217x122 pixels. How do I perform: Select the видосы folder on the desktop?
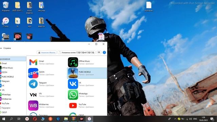[x=41, y=22]
